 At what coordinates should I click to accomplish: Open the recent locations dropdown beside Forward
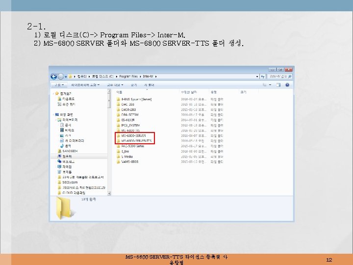click(66, 77)
